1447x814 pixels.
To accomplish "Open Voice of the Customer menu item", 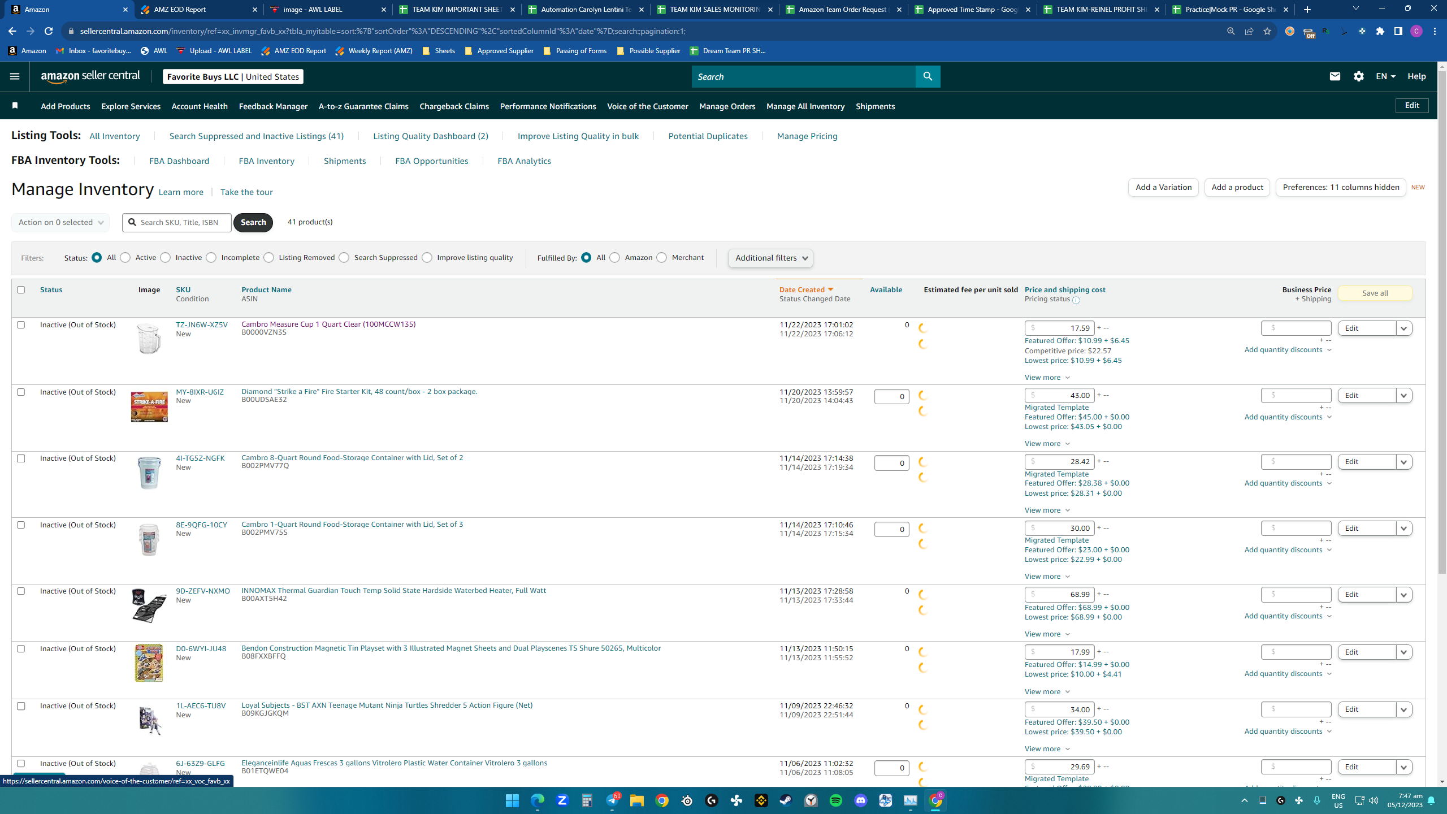I will coord(647,106).
